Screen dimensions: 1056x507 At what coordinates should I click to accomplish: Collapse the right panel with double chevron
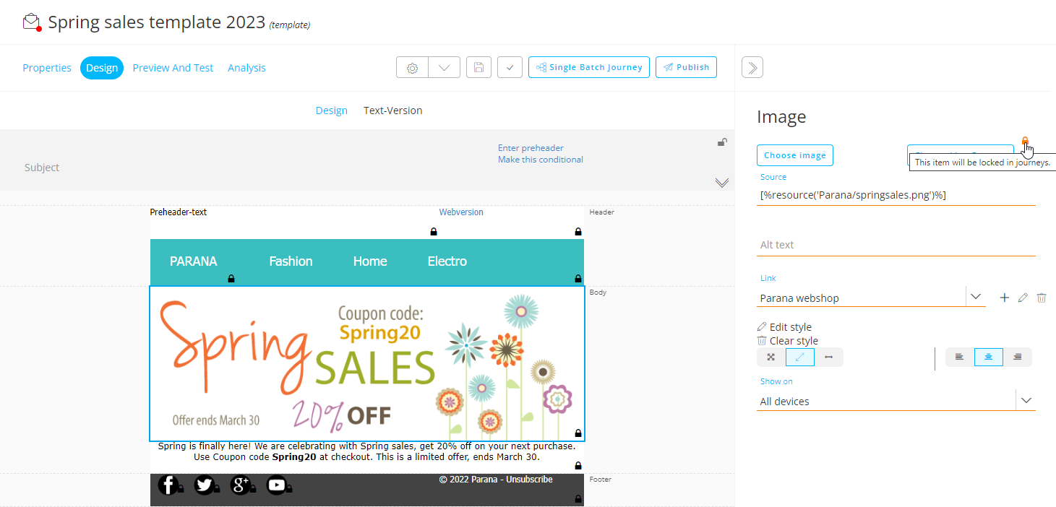(x=752, y=67)
